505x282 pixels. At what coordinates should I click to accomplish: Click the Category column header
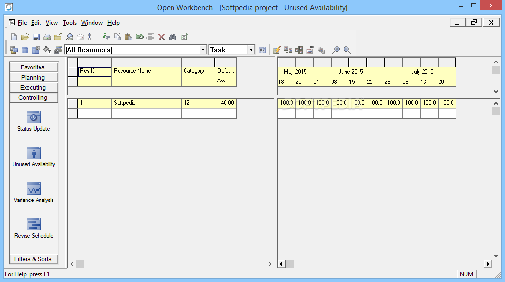pyautogui.click(x=198, y=71)
